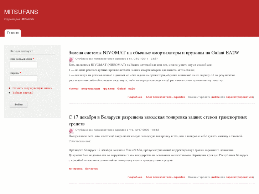Click tinting post date 12/17/2009 - 18:43 text

point(147,130)
